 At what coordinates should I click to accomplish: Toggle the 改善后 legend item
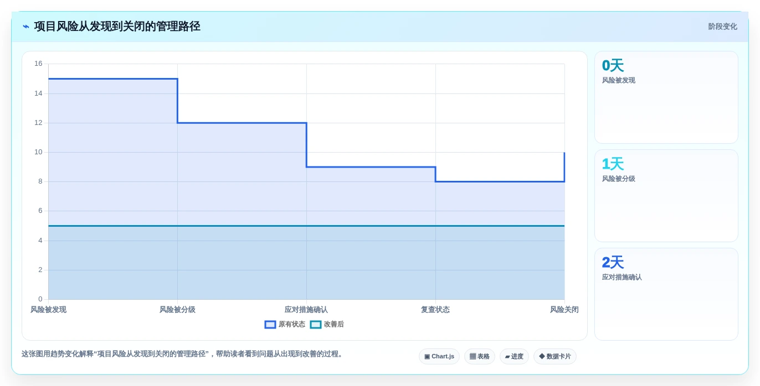click(327, 325)
